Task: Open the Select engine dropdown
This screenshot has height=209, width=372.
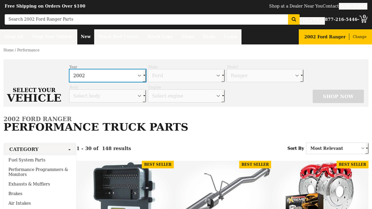Action: [186, 96]
